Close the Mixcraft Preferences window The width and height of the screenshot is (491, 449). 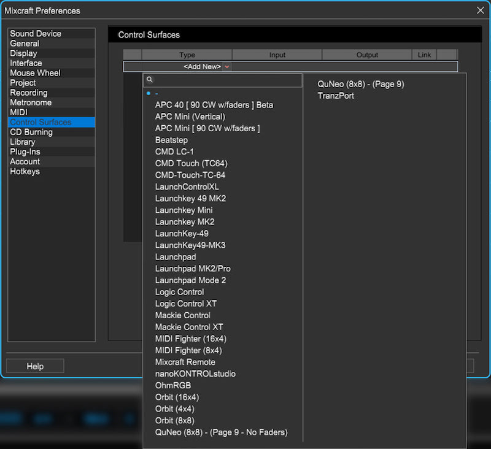pos(480,10)
